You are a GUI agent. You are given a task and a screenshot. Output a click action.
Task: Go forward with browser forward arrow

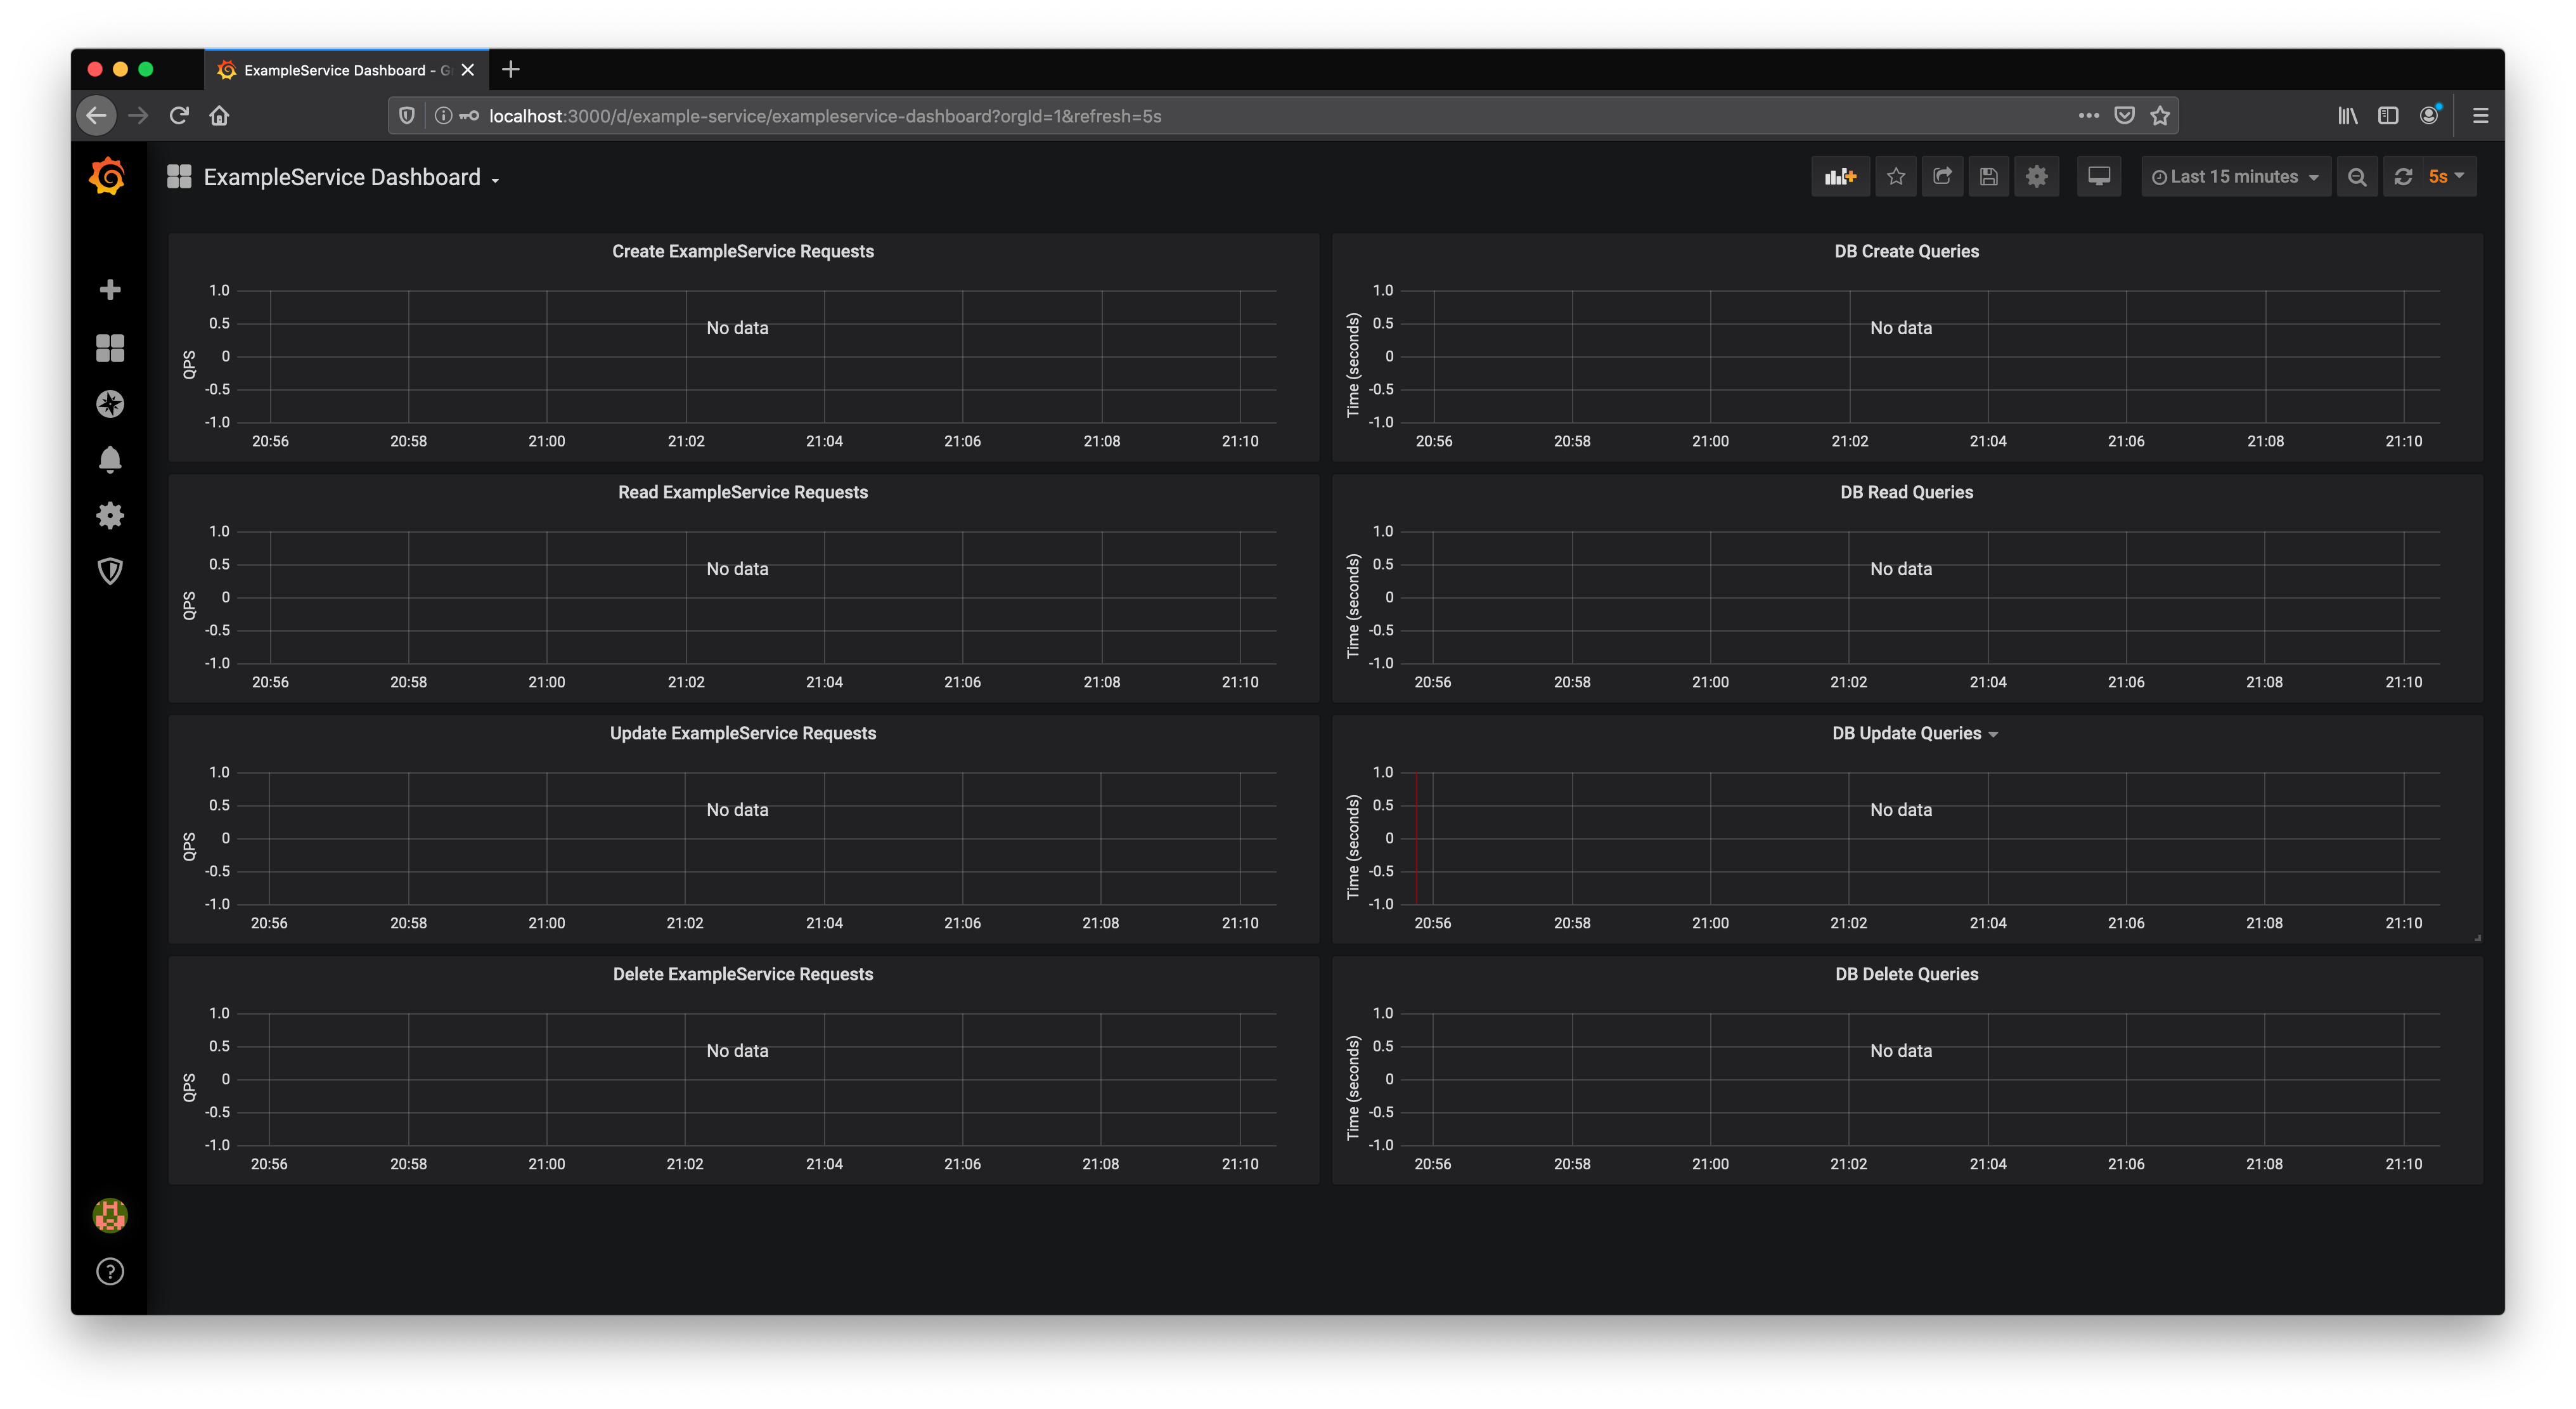click(x=138, y=116)
